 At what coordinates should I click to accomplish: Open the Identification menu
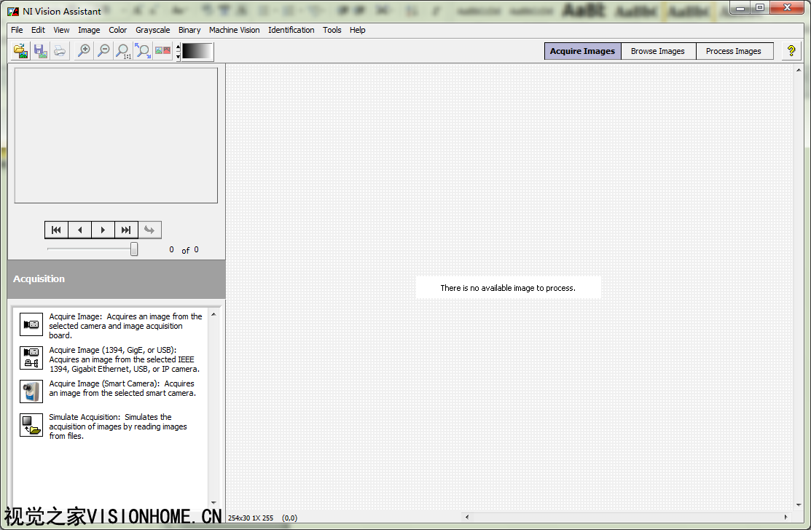[291, 30]
